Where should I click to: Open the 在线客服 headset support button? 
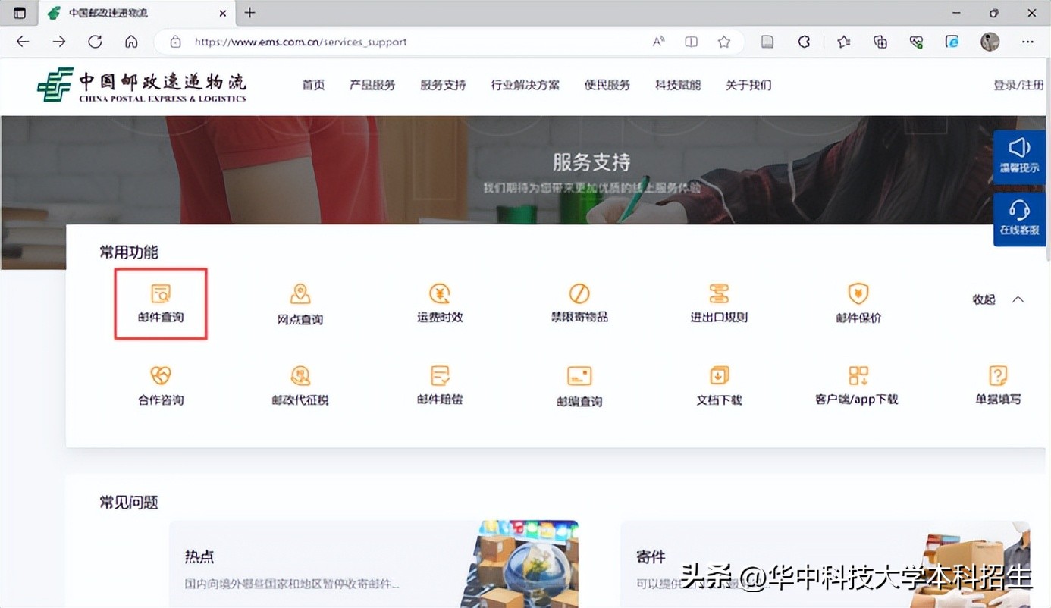(x=1019, y=219)
